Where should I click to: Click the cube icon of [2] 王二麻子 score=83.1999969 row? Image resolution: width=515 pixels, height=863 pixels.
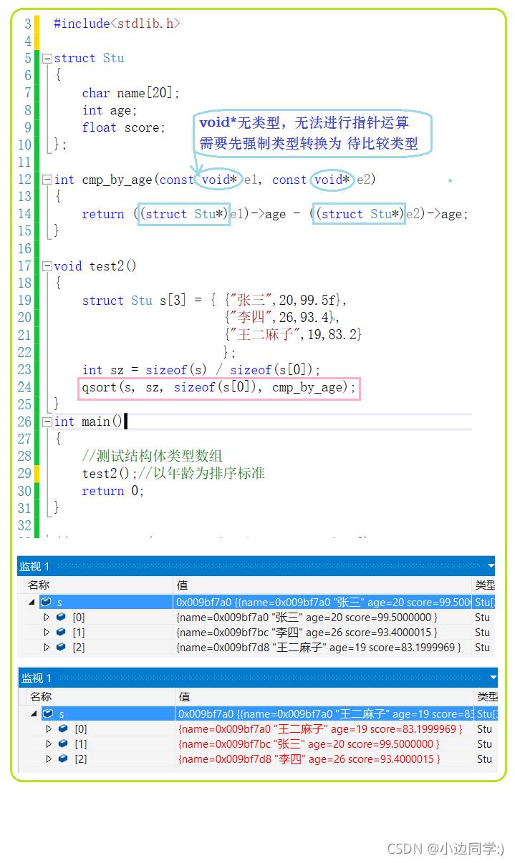pos(61,648)
